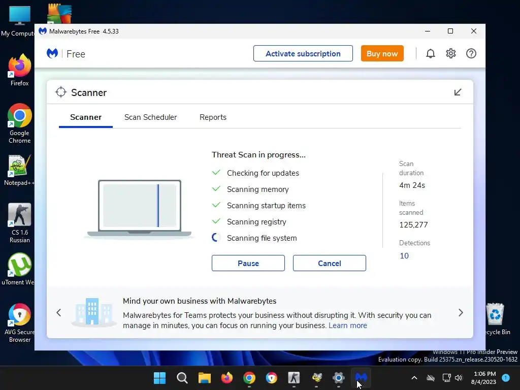Click the network tray icon
520x390 pixels.
(446, 378)
